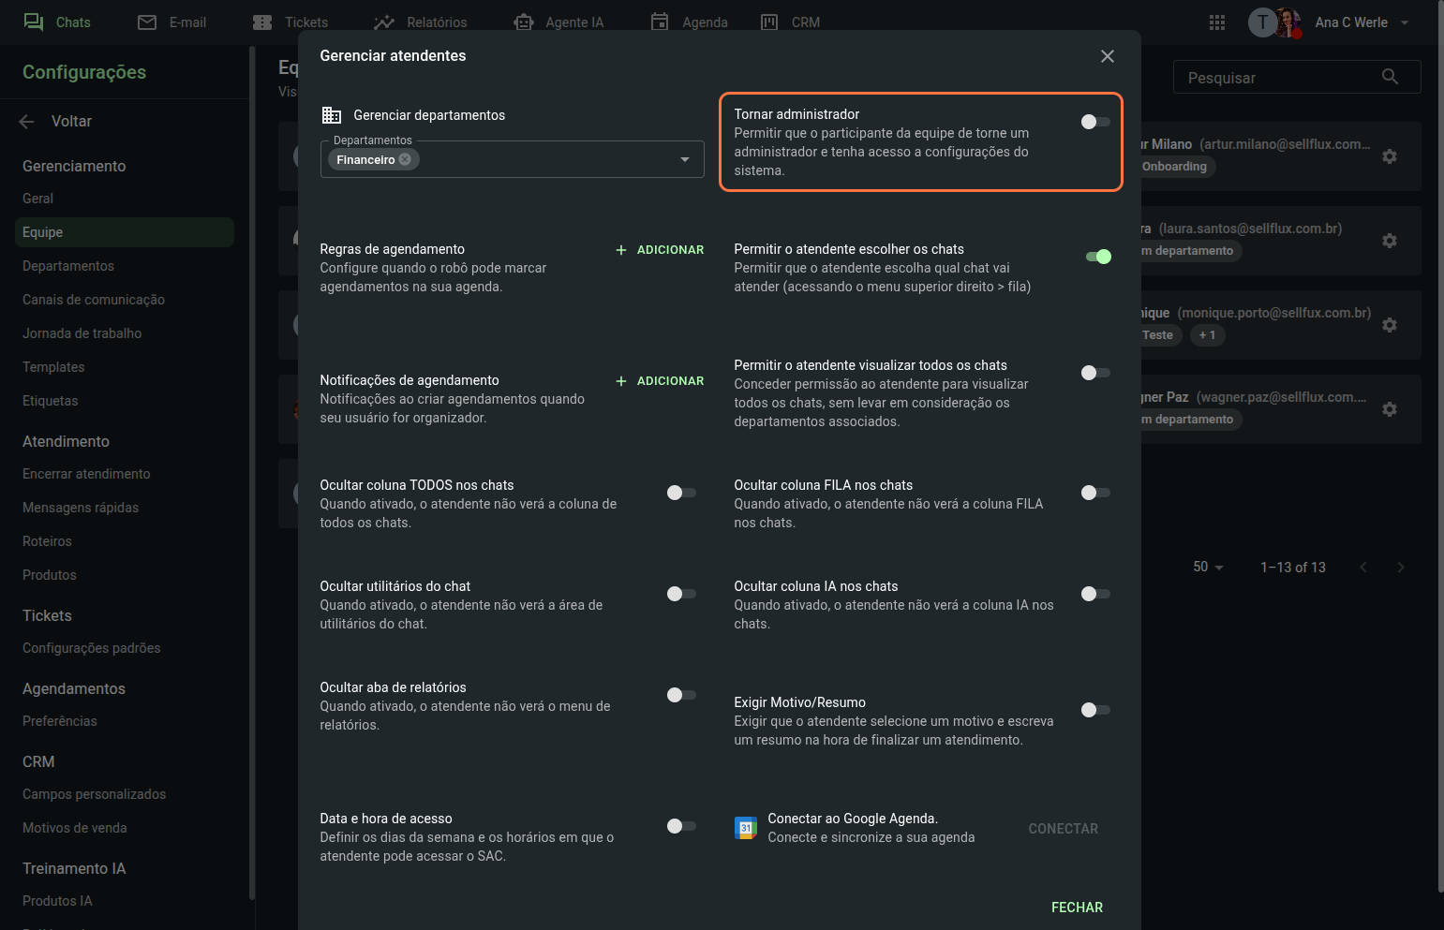
Task: Open settings gear for Artur Milano
Action: click(1390, 156)
